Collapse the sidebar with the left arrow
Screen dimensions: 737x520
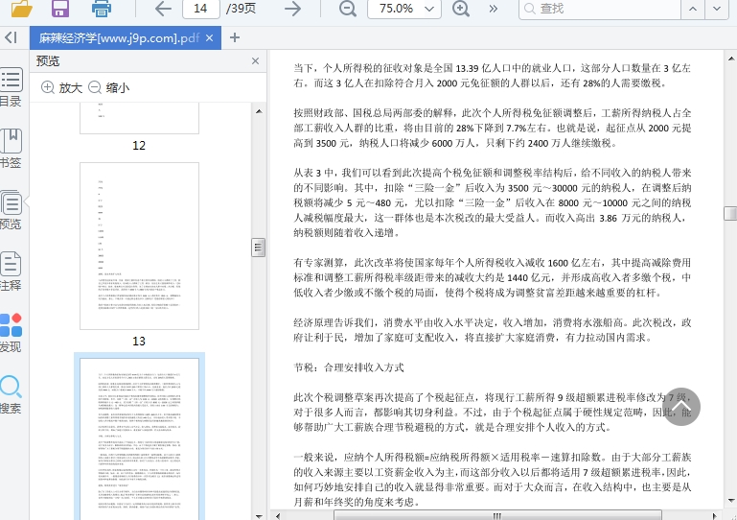[x=11, y=37]
